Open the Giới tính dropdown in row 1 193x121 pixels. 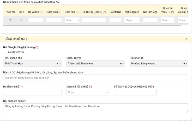[x=72, y=20]
